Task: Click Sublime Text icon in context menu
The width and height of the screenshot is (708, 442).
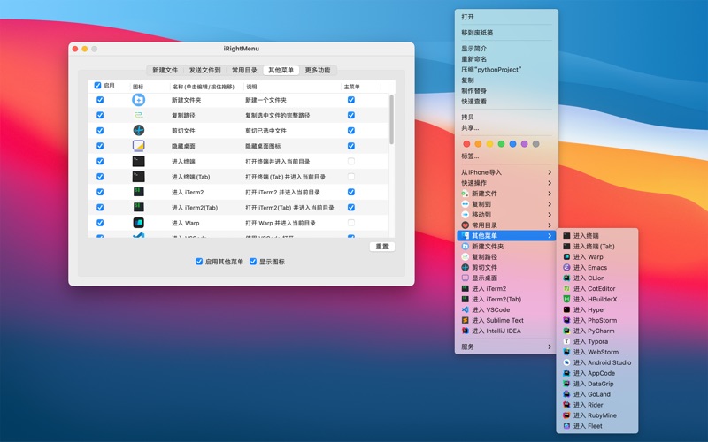Action: [x=466, y=320]
